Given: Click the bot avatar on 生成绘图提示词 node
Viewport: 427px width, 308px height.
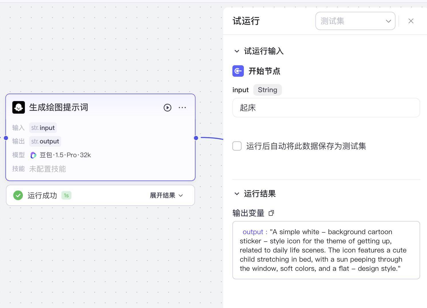Looking at the screenshot, I should coord(19,107).
